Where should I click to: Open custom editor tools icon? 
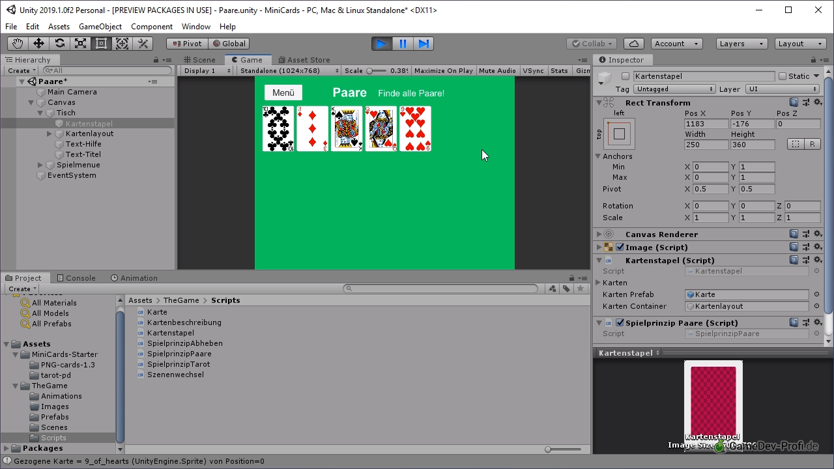coord(143,44)
